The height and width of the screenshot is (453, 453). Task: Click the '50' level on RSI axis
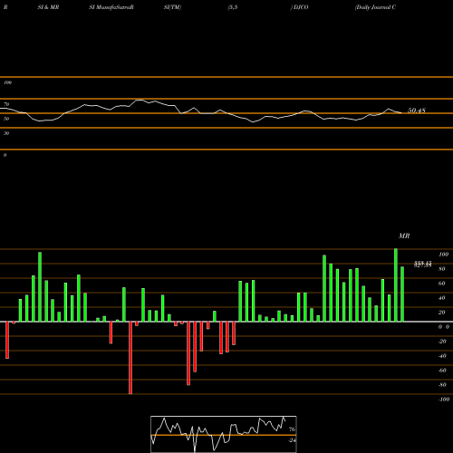click(x=6, y=119)
